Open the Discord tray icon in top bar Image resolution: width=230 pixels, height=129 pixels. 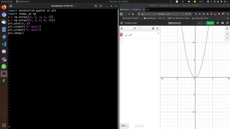pos(189,1)
